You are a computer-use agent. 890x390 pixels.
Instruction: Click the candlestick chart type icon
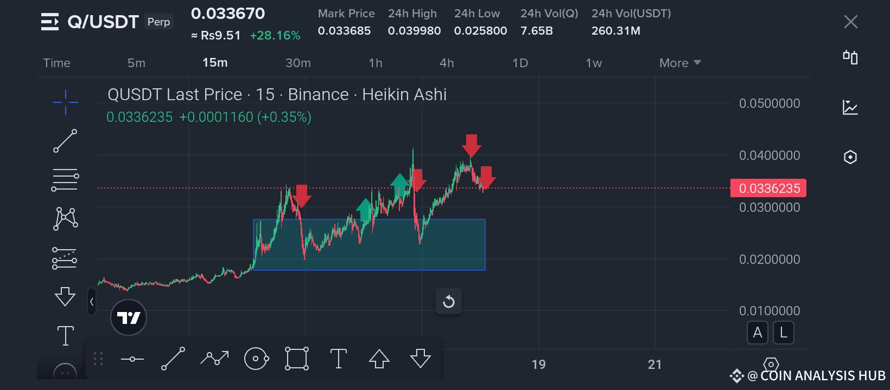(x=850, y=57)
